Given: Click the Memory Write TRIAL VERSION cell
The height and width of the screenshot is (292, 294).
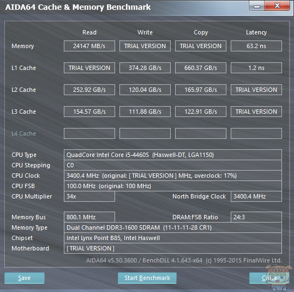Looking at the screenshot, I should coord(145,46).
